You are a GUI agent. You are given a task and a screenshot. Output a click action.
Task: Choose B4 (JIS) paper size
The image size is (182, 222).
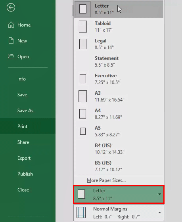point(119,149)
